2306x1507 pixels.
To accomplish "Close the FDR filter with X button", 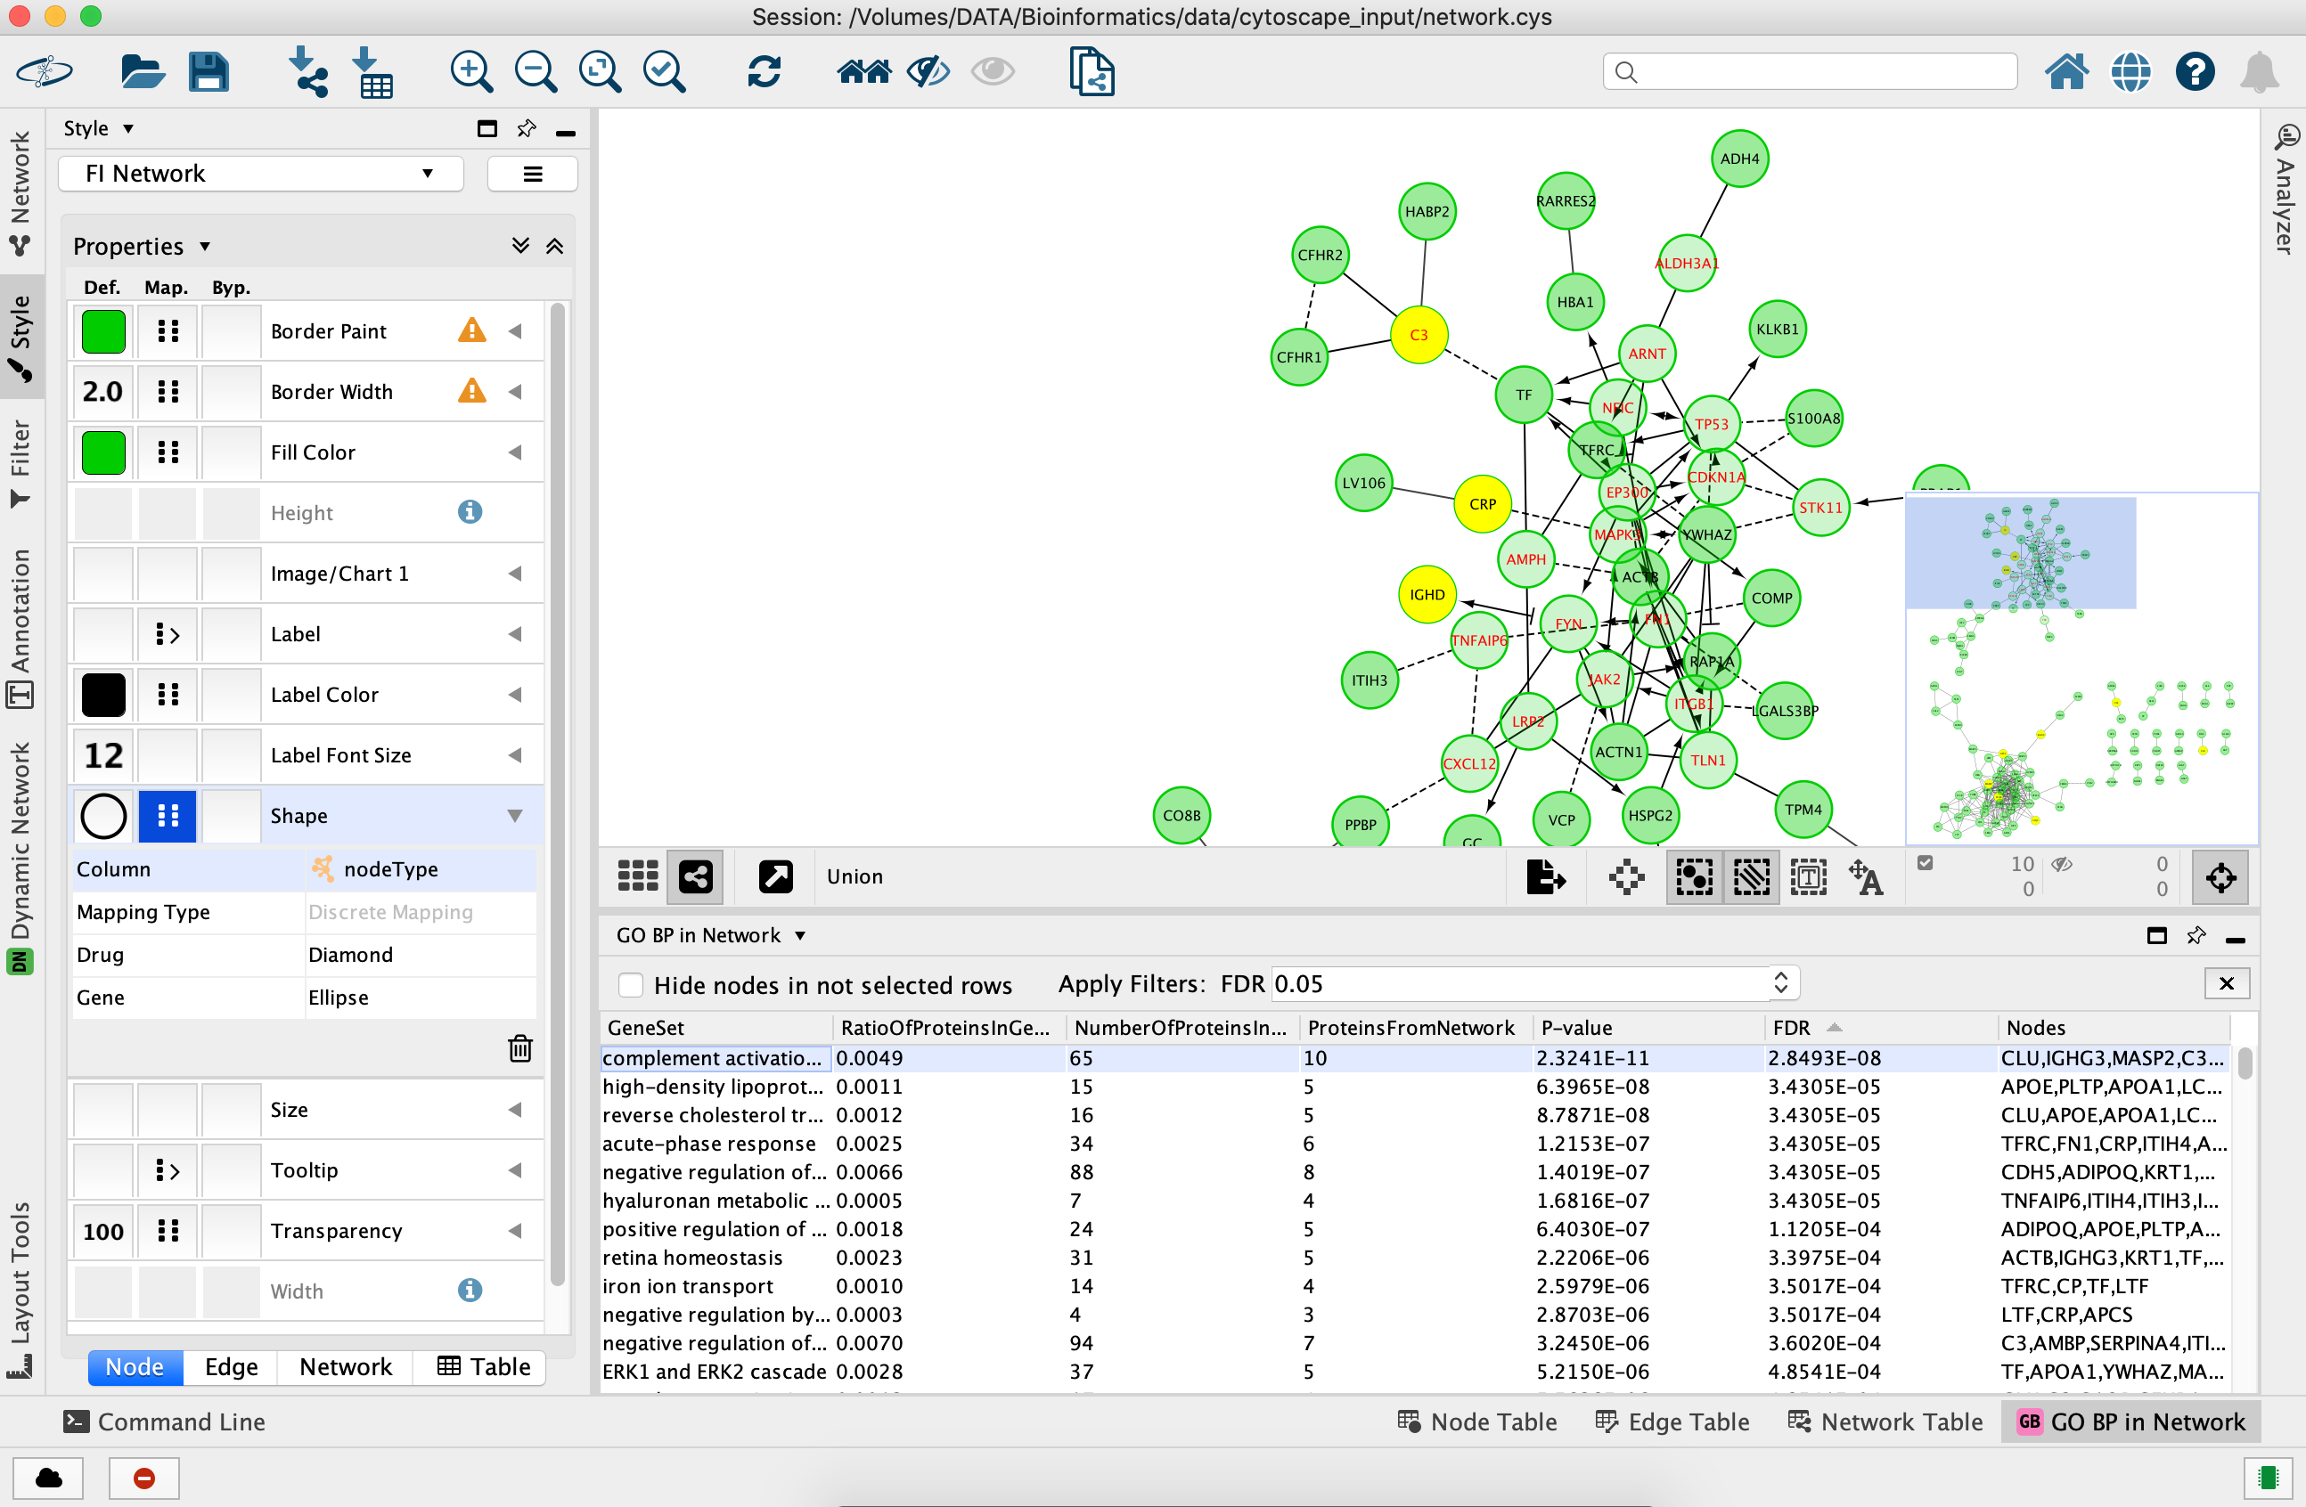I will pyautogui.click(x=2226, y=983).
